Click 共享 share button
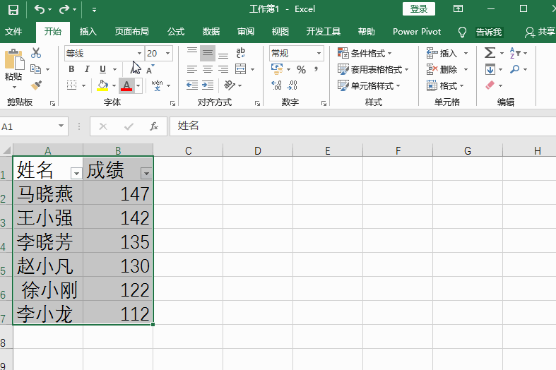Screen dimensions: 556x370 pyautogui.click(x=540, y=32)
